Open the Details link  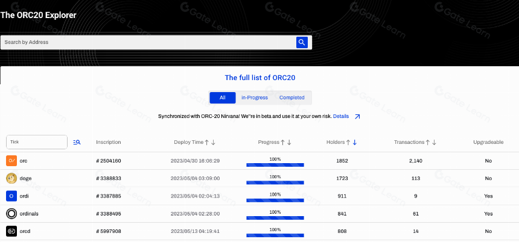click(341, 117)
